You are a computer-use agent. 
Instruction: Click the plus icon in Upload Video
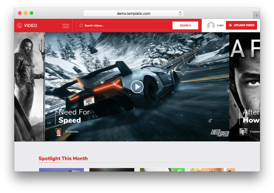230,25
